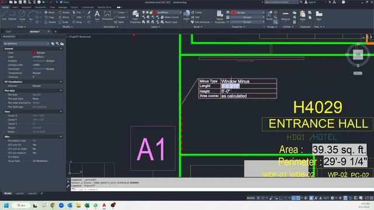This screenshot has height=210, width=374.
Task: Click the Move tool
Action: tap(49, 12)
